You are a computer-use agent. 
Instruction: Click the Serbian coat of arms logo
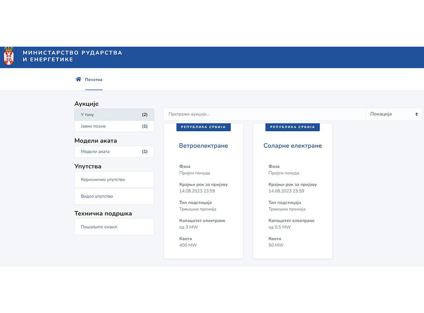tap(9, 57)
